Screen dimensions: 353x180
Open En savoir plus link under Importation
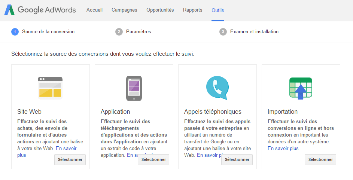tap(283, 149)
